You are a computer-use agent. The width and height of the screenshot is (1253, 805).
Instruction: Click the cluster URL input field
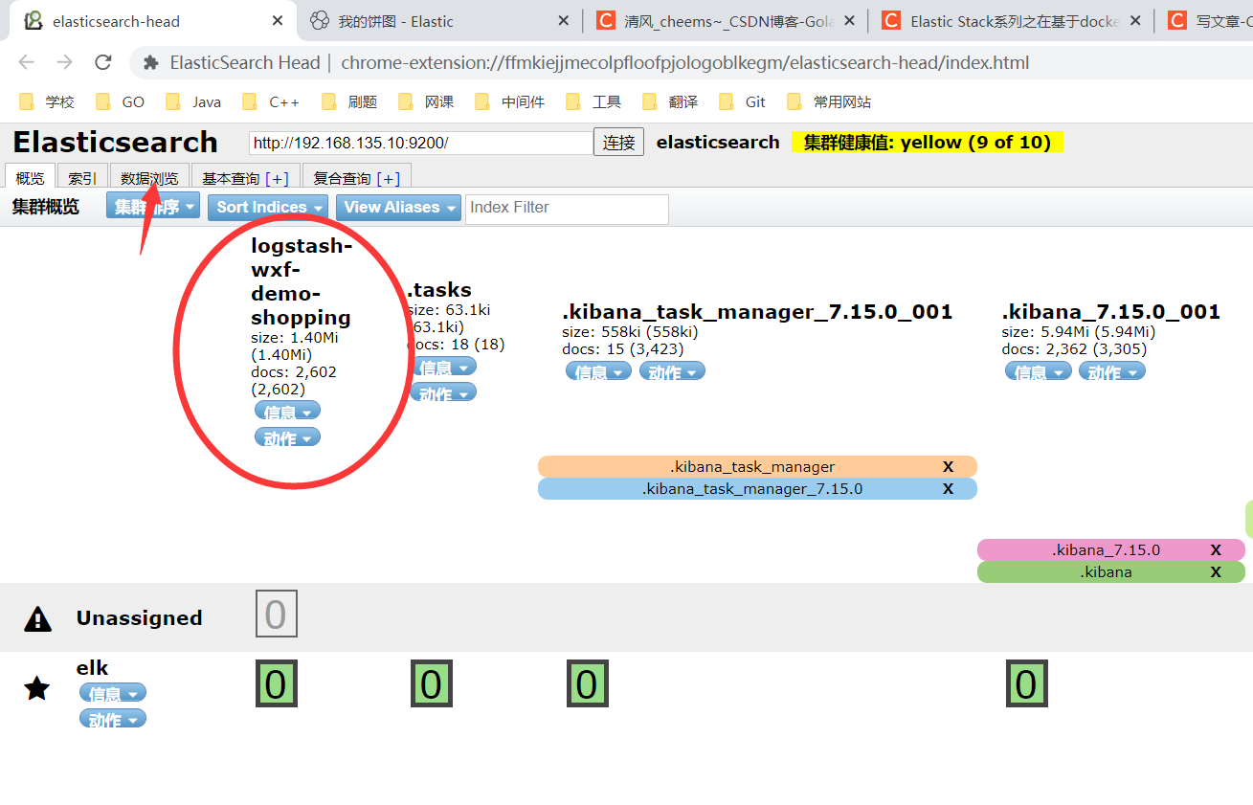click(x=421, y=143)
